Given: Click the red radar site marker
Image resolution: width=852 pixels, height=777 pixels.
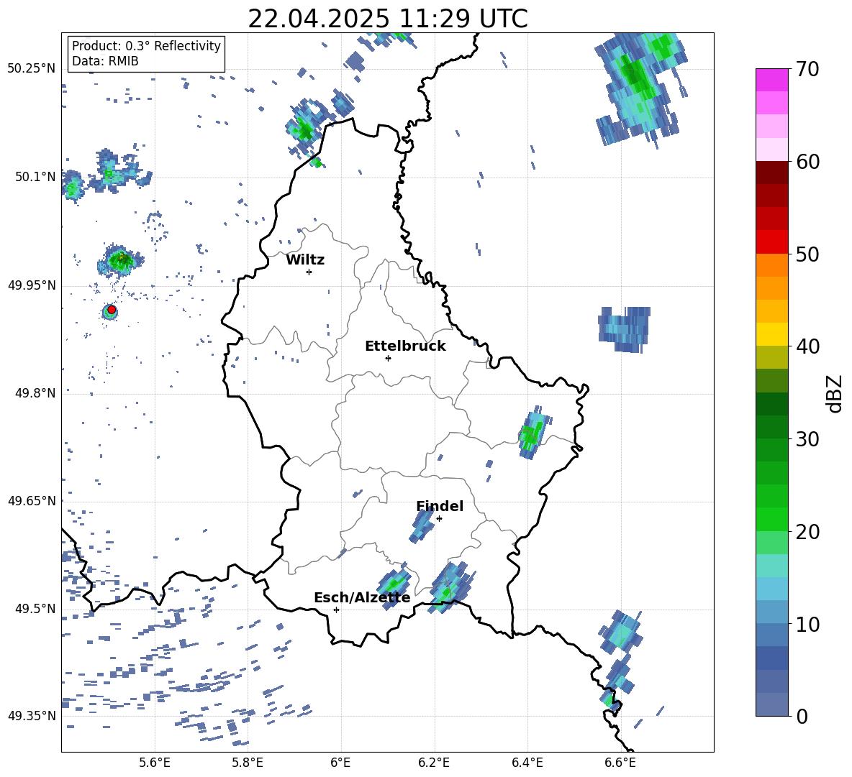Looking at the screenshot, I should point(112,310).
